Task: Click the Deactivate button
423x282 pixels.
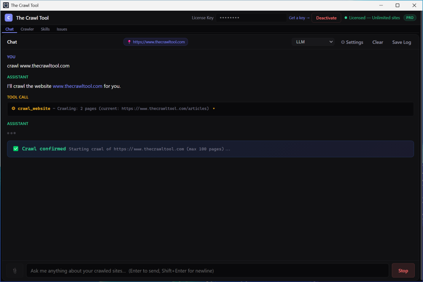Action: [326, 18]
